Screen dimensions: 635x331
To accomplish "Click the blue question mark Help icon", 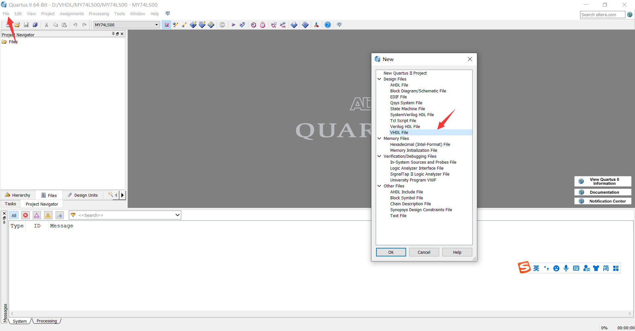I will point(328,25).
